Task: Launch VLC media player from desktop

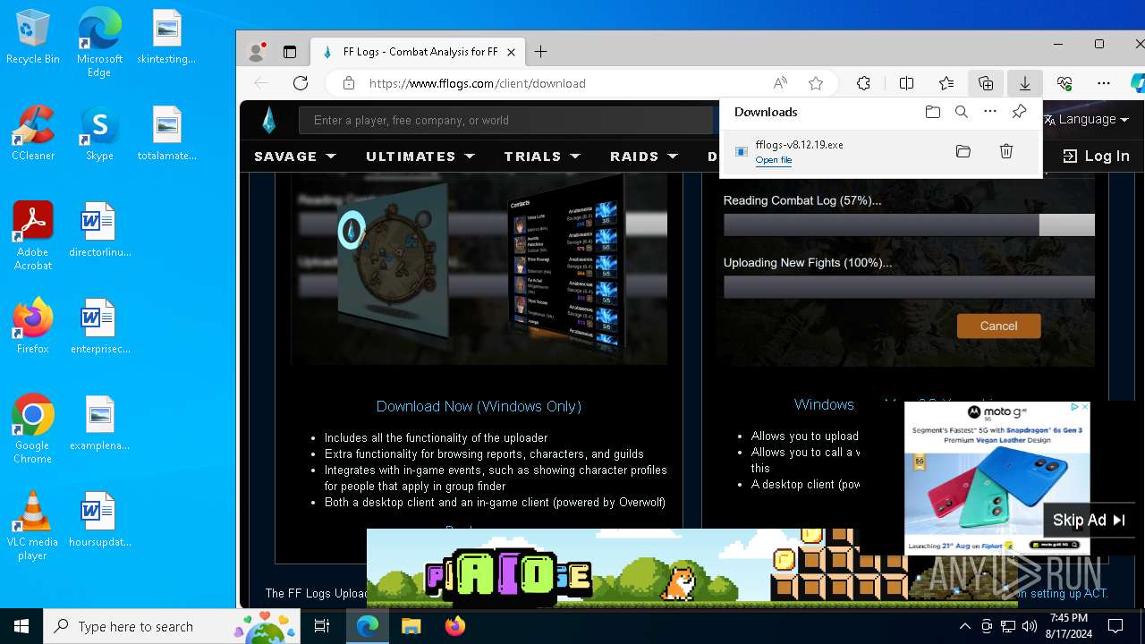Action: (33, 526)
